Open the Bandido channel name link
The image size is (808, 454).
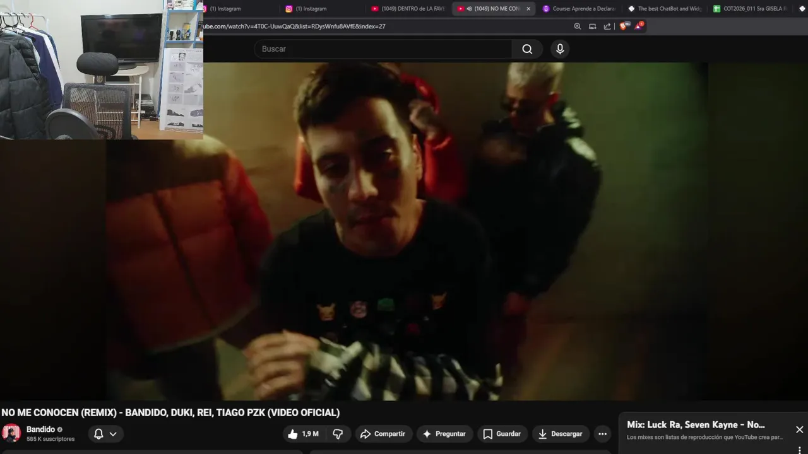point(40,429)
